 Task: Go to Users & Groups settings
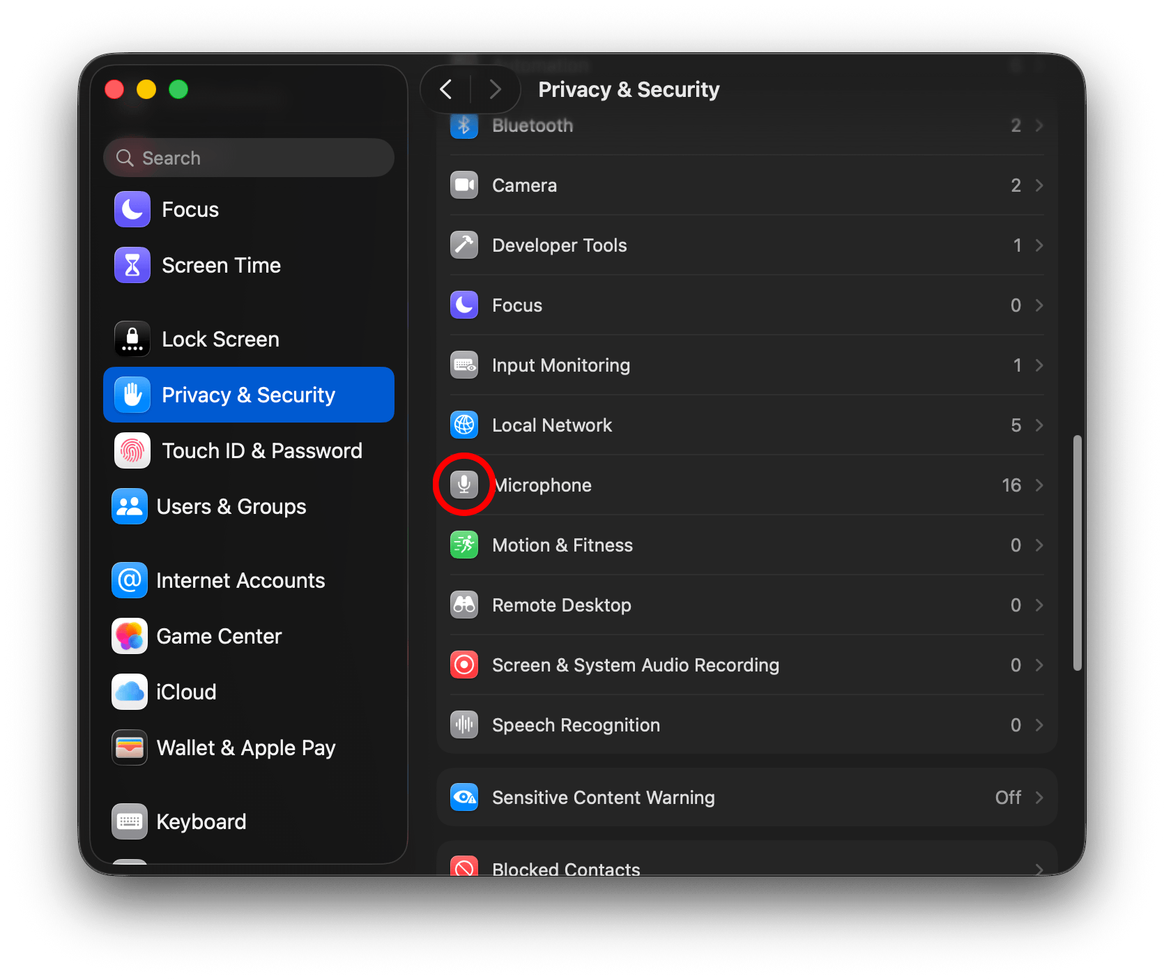[x=249, y=506]
